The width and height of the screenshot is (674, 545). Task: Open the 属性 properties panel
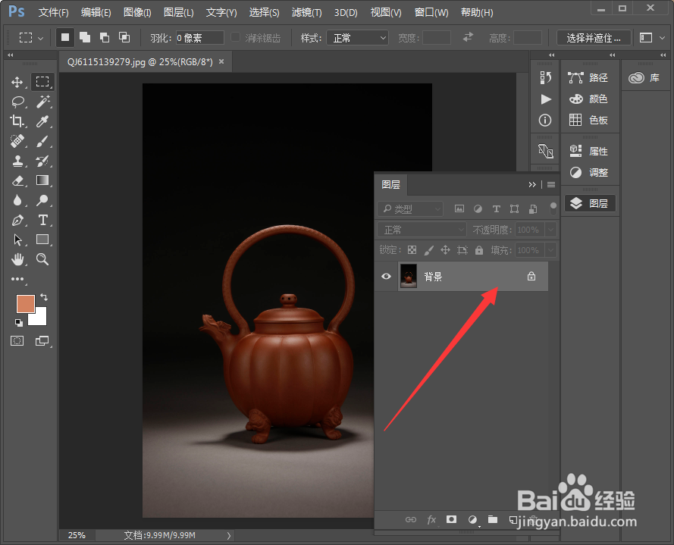(588, 151)
